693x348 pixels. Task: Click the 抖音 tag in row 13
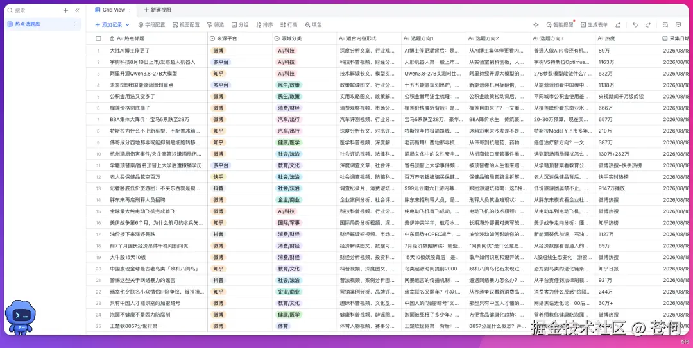pyautogui.click(x=218, y=188)
